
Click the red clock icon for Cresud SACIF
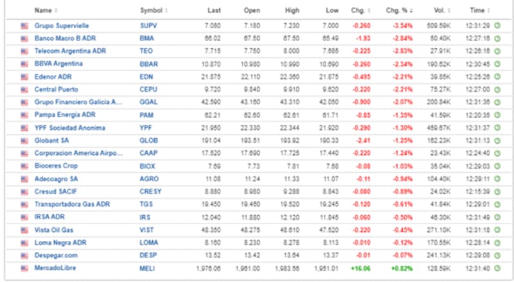496,191
